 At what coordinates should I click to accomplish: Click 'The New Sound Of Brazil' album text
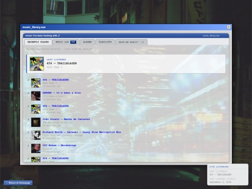click(57, 122)
